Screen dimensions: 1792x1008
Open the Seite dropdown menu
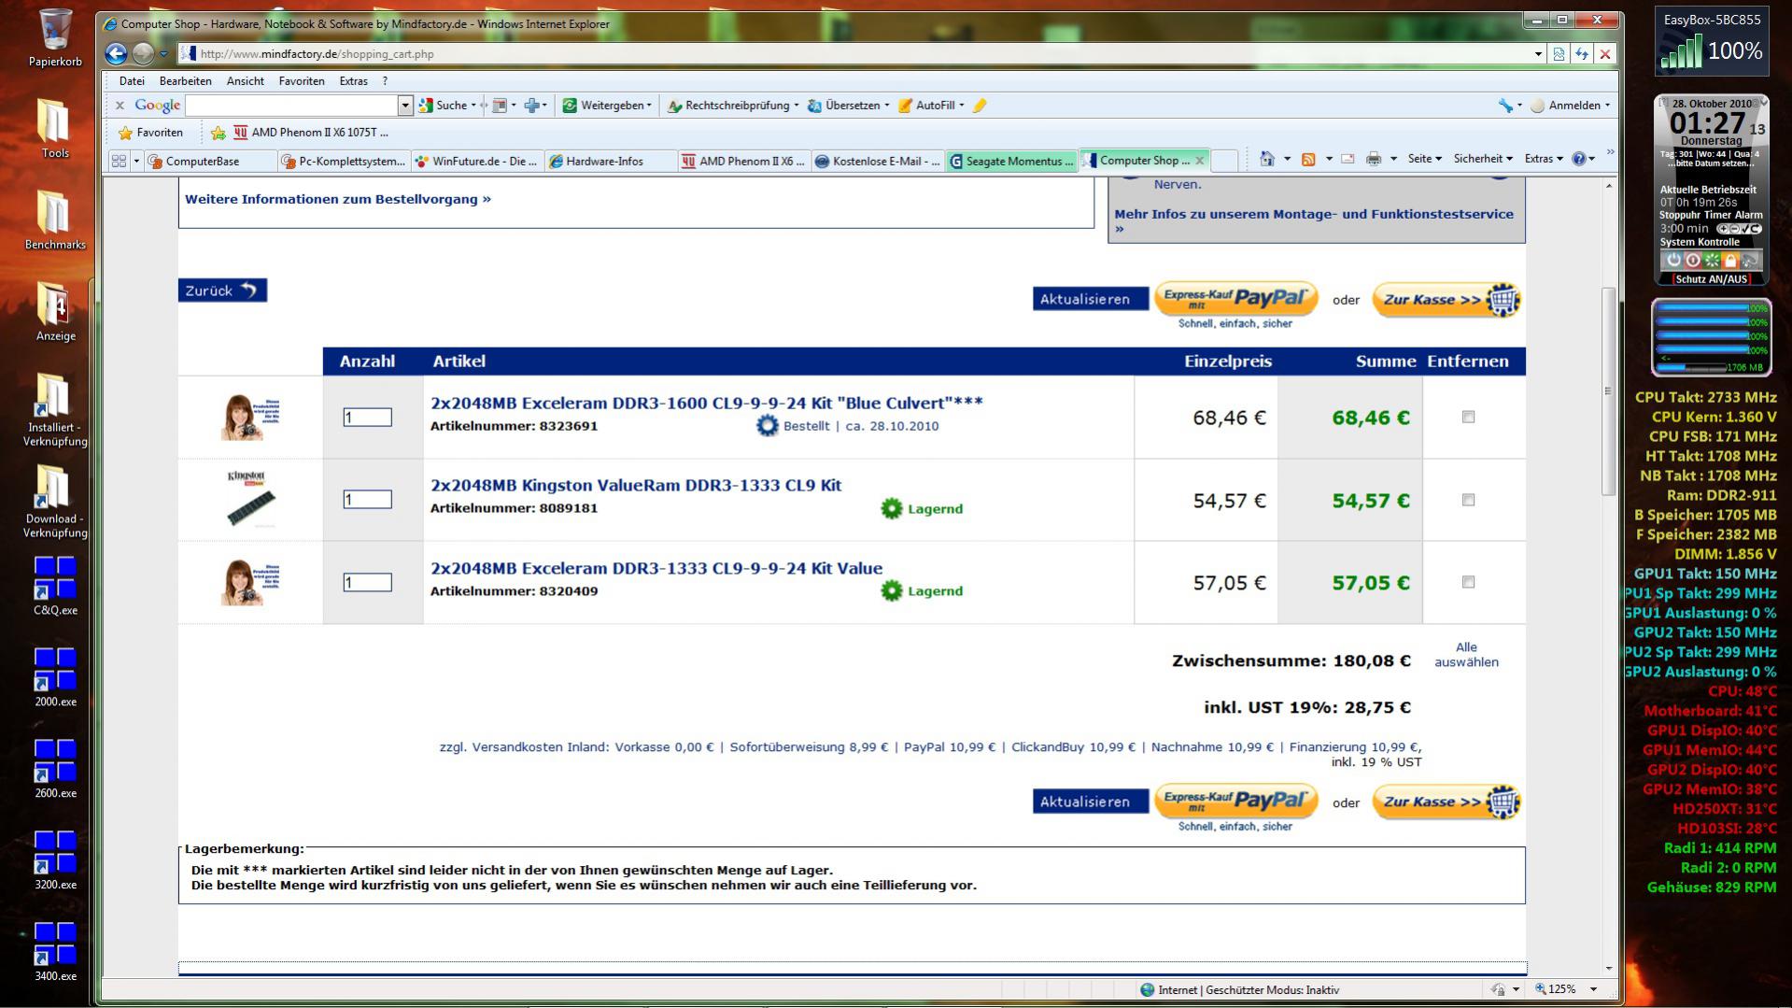click(1424, 159)
